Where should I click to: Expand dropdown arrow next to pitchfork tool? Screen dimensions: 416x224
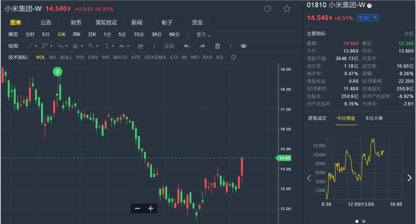click(x=51, y=46)
